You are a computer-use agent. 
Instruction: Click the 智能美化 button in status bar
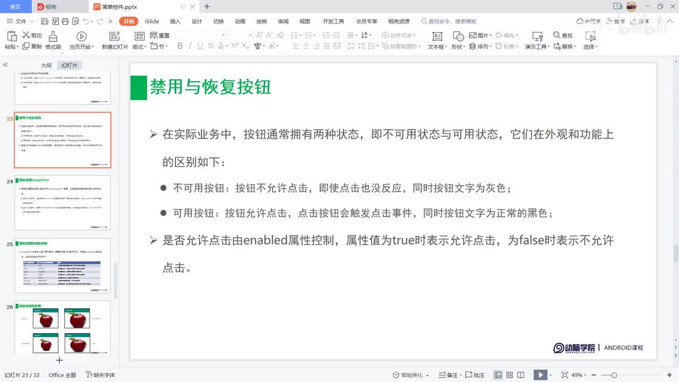[x=412, y=375]
